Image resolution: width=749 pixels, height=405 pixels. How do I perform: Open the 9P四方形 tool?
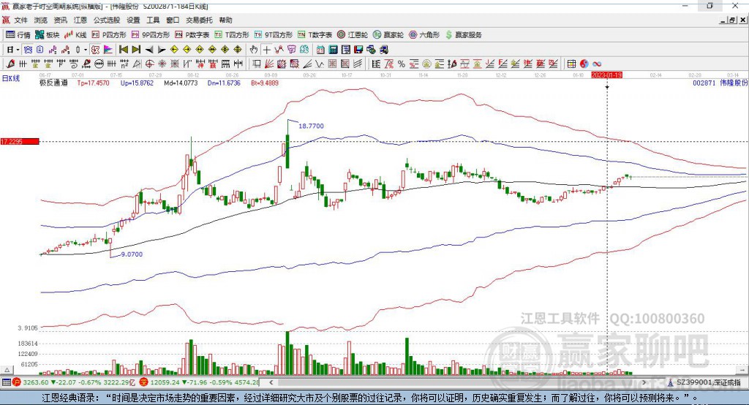[151, 35]
